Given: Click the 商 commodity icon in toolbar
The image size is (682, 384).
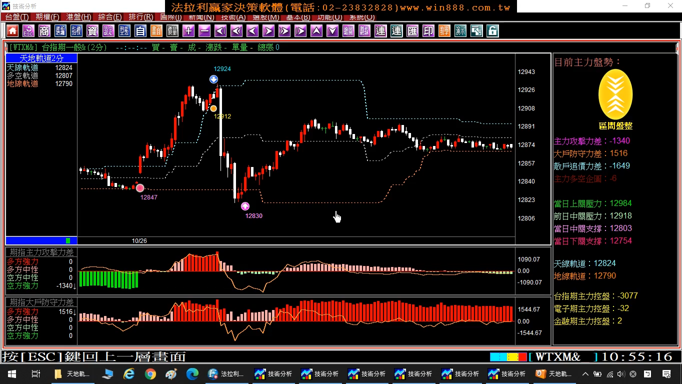Looking at the screenshot, I should [x=44, y=31].
